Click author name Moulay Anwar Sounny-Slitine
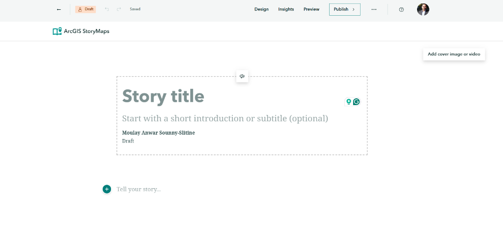This screenshot has width=503, height=251. click(159, 133)
